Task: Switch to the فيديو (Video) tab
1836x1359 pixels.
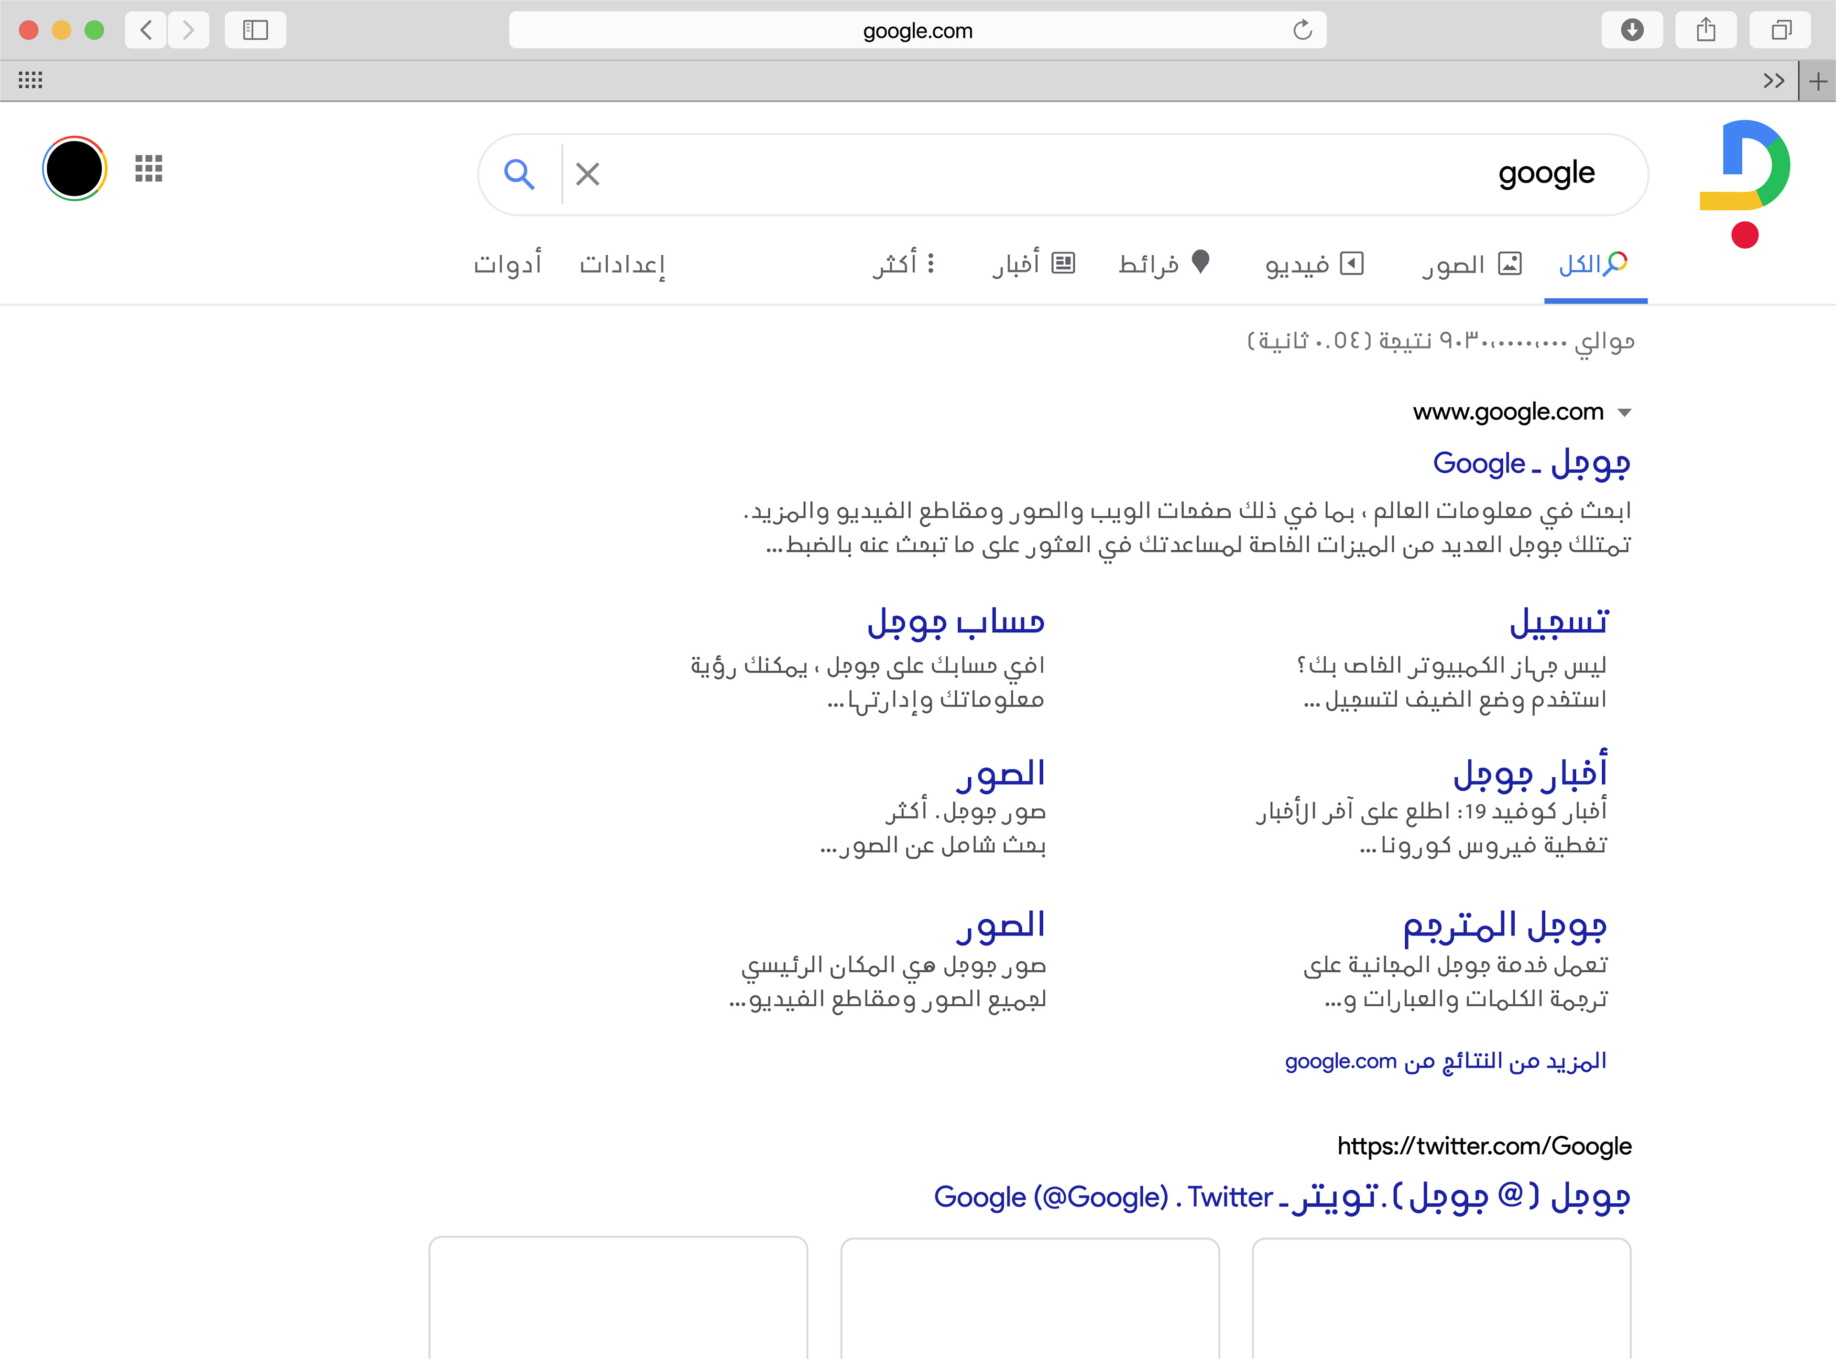Action: click(x=1314, y=264)
